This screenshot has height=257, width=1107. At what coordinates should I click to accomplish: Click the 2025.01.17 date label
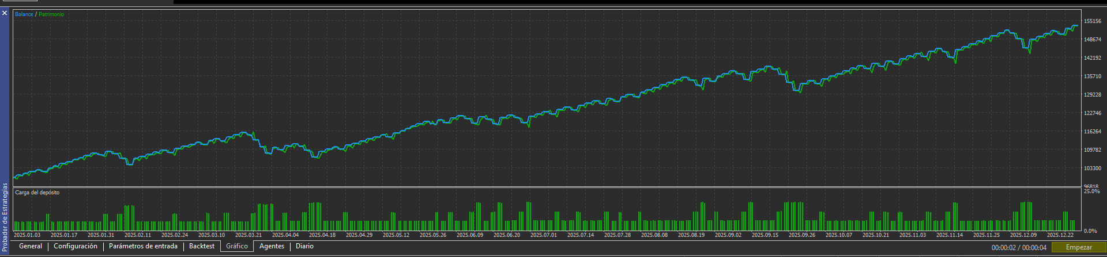[x=64, y=235]
